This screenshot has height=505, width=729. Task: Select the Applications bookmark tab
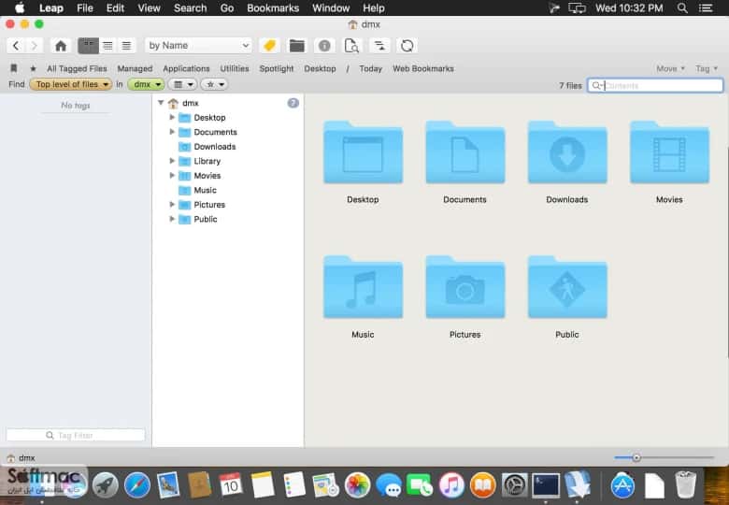coord(186,69)
